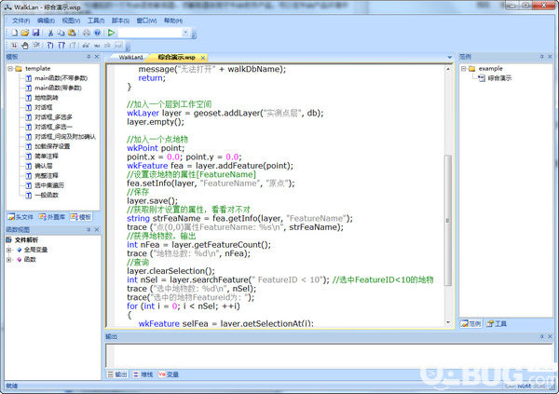Image resolution: width=559 pixels, height=394 pixels.
Task: Click the third icon in the debug toolbar
Action: pyautogui.click(x=36, y=46)
